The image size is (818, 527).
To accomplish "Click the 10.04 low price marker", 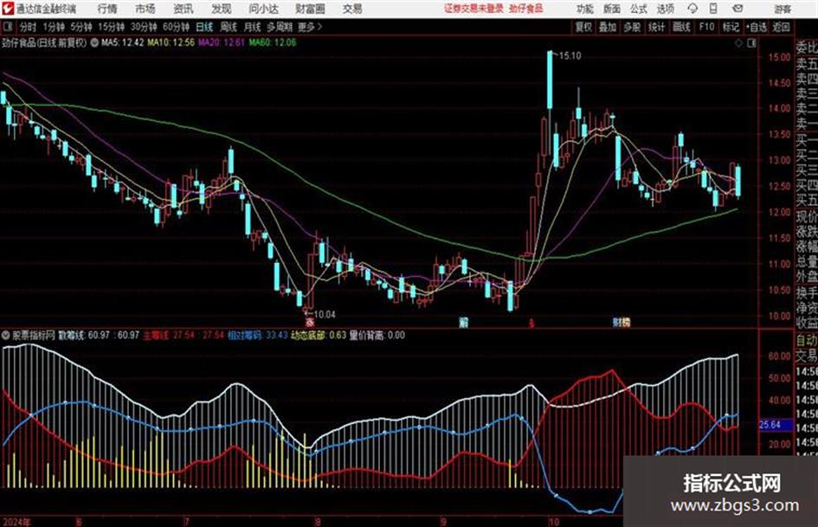I will [325, 315].
